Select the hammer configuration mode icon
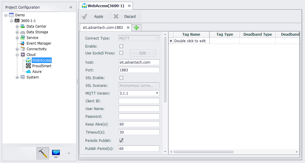Screen dimensions: 305x163 coord(43,153)
